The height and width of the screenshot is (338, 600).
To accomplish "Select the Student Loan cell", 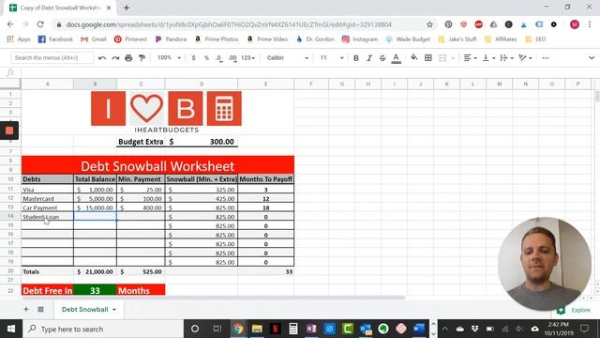I will [x=48, y=217].
